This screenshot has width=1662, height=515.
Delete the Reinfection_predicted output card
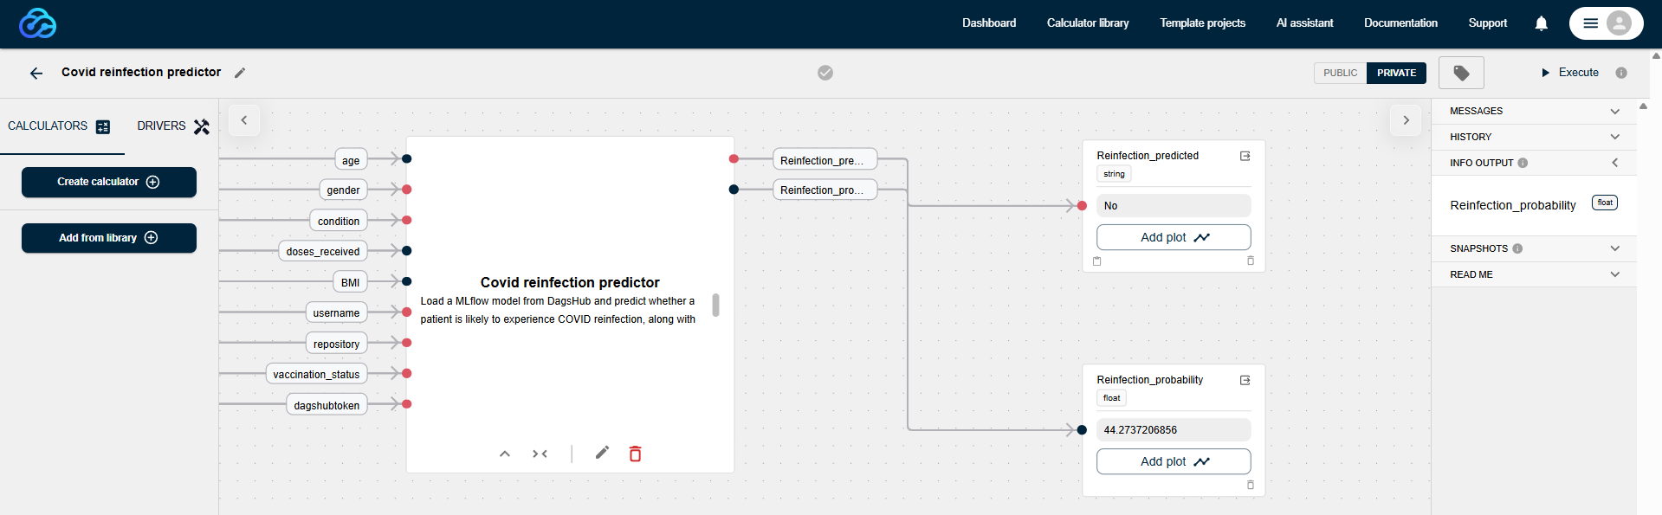pyautogui.click(x=1250, y=261)
